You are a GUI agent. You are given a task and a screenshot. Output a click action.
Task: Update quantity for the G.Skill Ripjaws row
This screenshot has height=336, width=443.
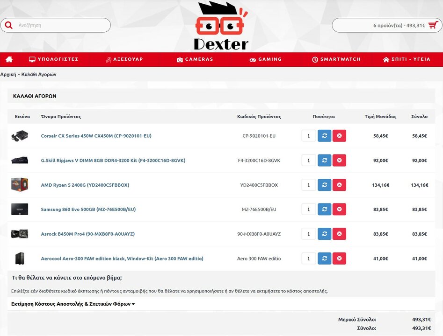click(x=324, y=161)
